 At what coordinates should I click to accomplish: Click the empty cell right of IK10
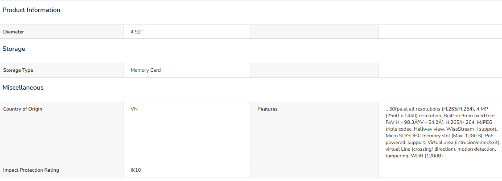[x=314, y=170]
